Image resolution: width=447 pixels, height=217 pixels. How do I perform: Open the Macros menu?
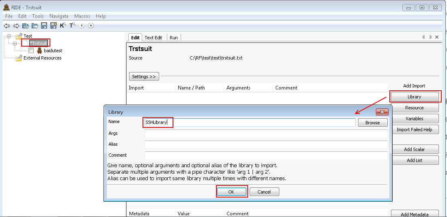[x=82, y=16]
